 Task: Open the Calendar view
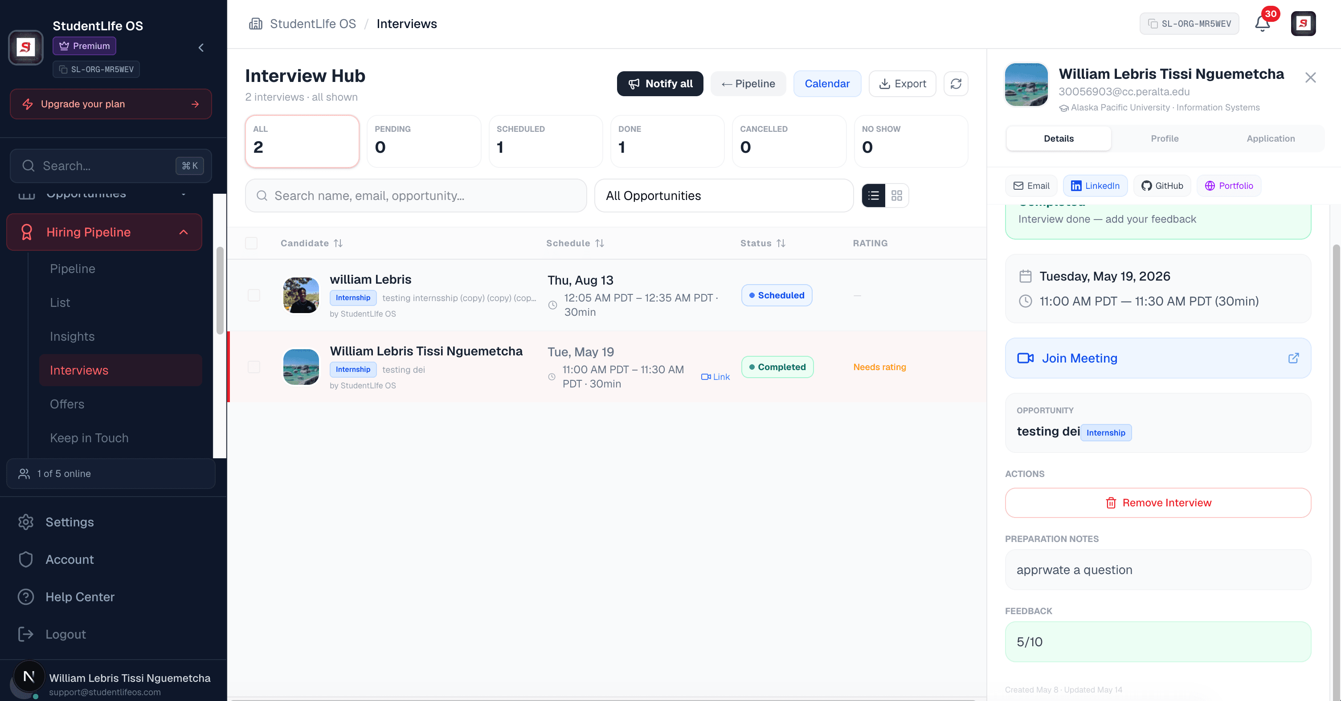(x=827, y=84)
